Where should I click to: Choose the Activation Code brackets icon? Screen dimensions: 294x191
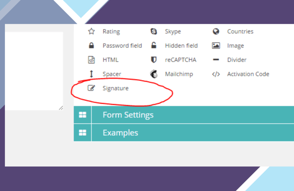[x=216, y=74]
